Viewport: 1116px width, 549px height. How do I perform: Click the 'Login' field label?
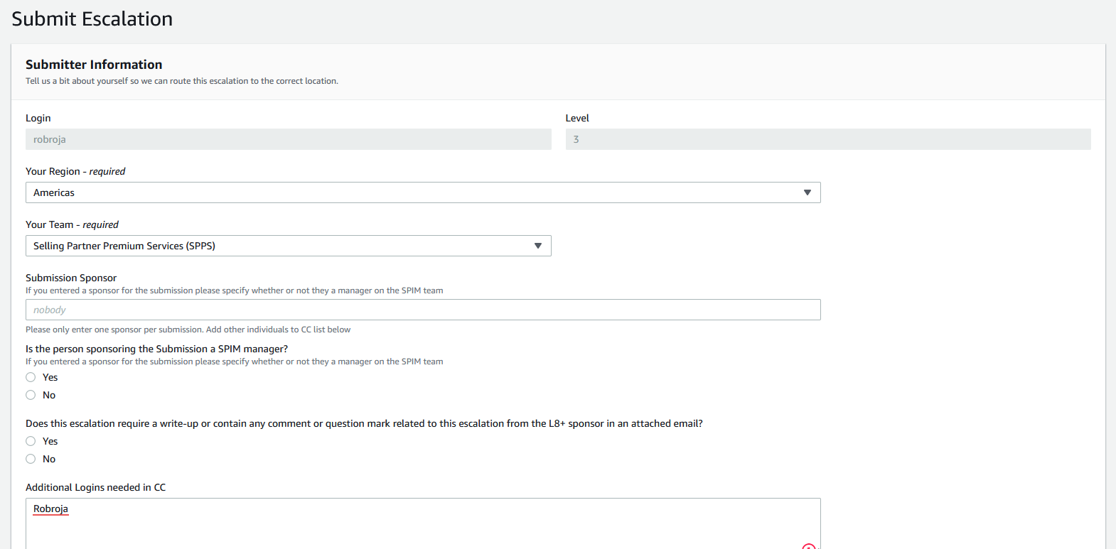[38, 118]
